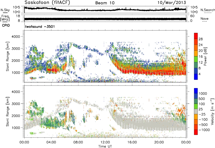Click the '18' frequency axis tick
Viewport: 215px width, 148px height.
coord(18,16)
